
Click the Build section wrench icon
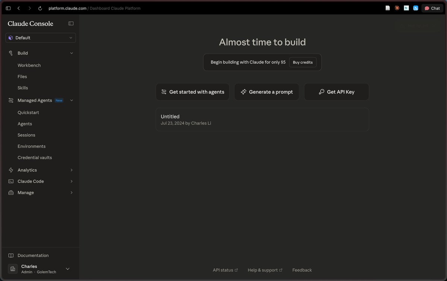point(11,53)
